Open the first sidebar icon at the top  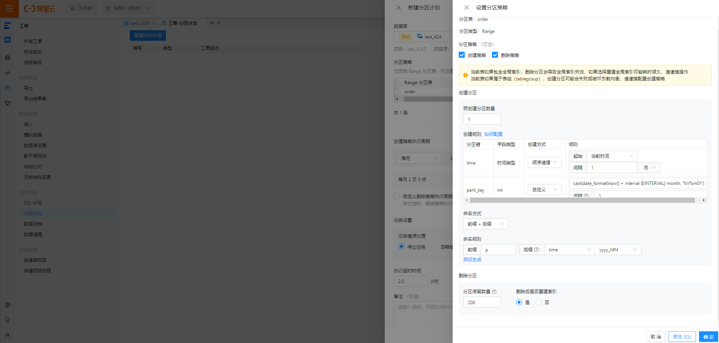(8, 26)
